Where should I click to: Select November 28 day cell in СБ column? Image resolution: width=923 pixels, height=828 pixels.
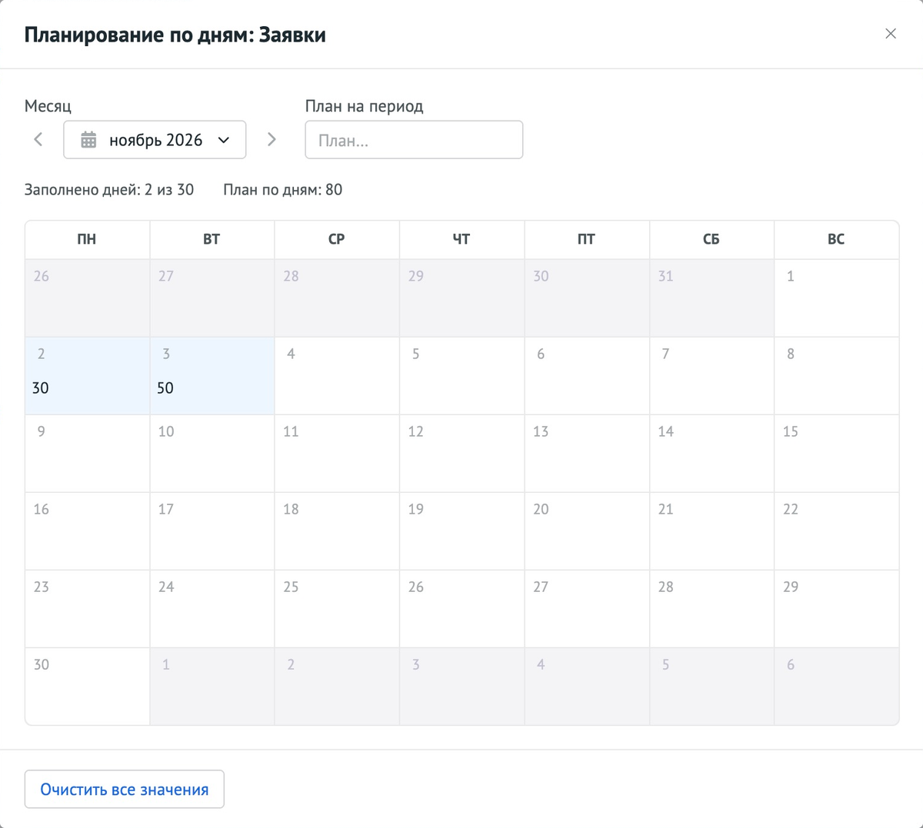tap(711, 609)
